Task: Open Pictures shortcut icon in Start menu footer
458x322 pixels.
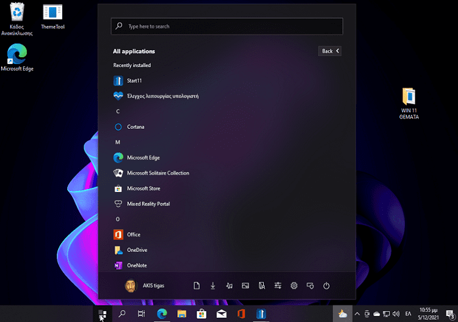Action: [245, 286]
